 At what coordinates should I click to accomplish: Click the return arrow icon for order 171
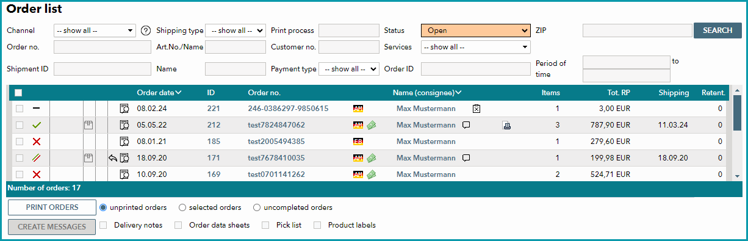coord(113,158)
